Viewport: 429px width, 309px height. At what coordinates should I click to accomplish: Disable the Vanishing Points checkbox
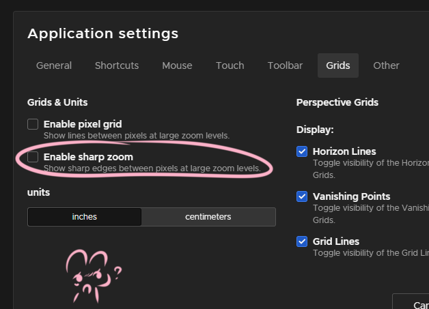(302, 196)
